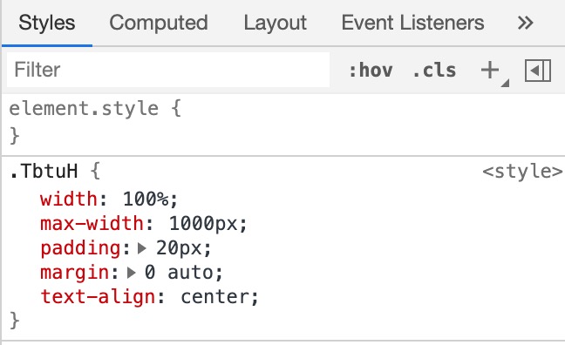Image resolution: width=565 pixels, height=345 pixels.
Task: Switch to the Layout tab
Action: tap(276, 23)
